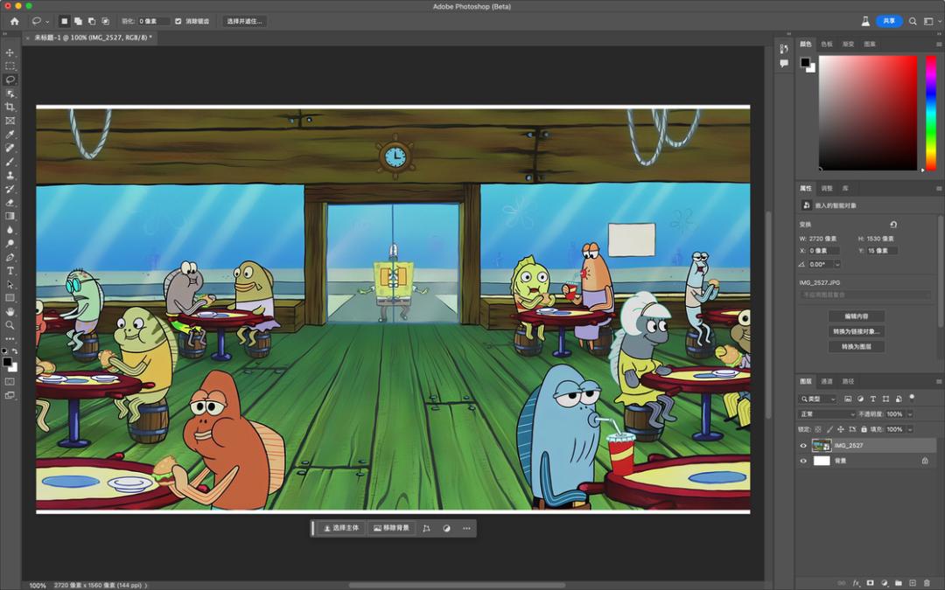Select the Brush tool
945x590 pixels.
(10, 162)
